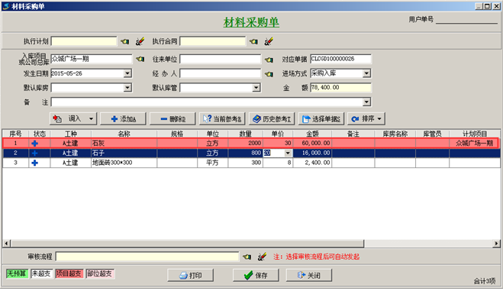
Task: Click the 保存 save button
Action: pyautogui.click(x=256, y=275)
